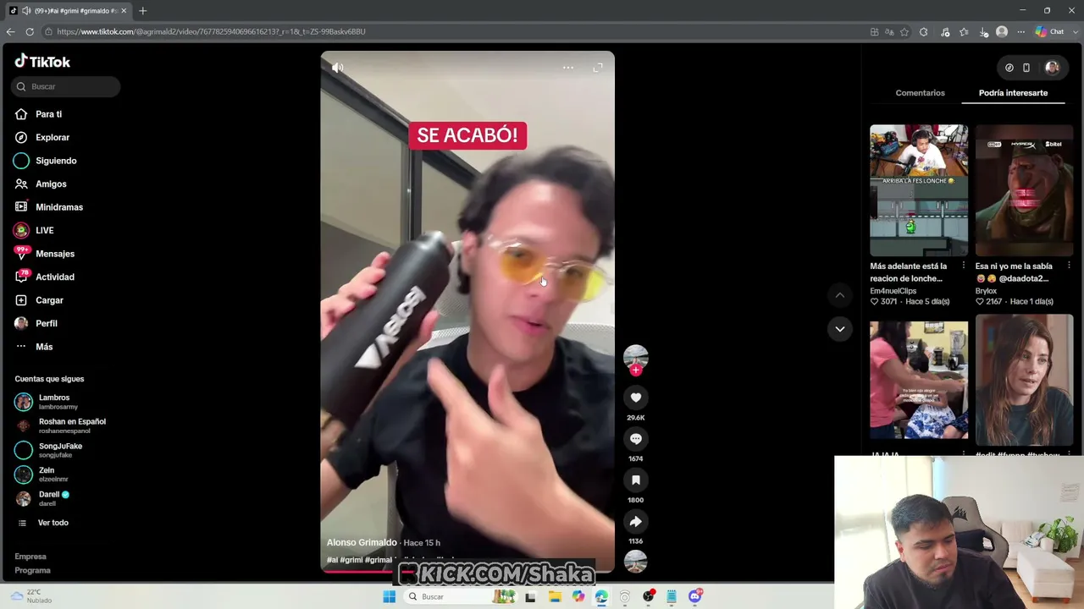
Task: Like the video with the heart icon
Action: coord(636,398)
